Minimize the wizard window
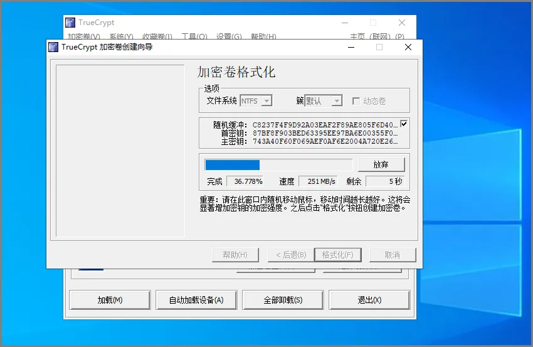533x347 pixels. [352, 47]
